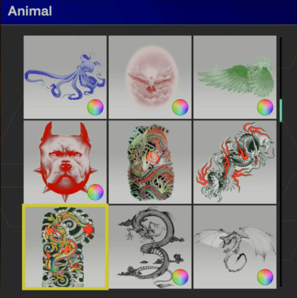This screenshot has width=297, height=298.
Task: Click the Animal category header
Action: [30, 11]
